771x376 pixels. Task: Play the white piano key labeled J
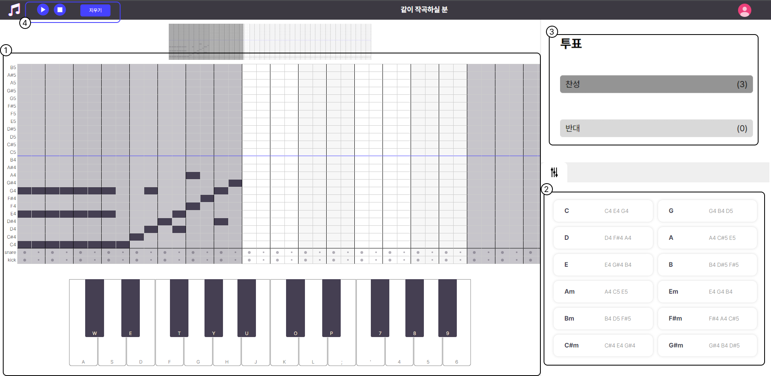click(256, 351)
